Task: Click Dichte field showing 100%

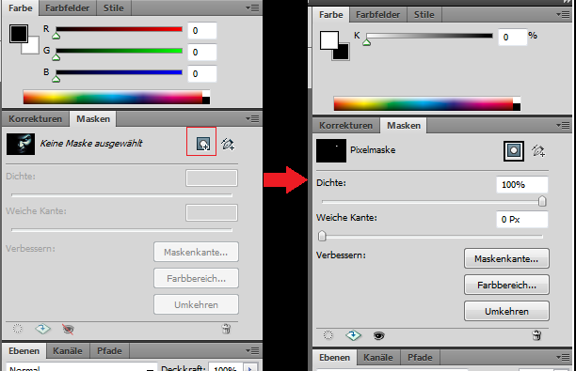Action: point(521,185)
